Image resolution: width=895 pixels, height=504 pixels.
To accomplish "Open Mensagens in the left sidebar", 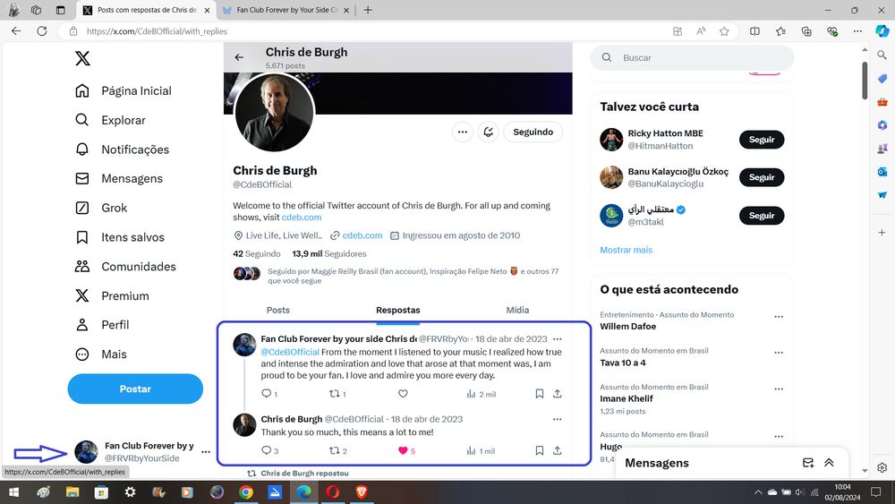I will pyautogui.click(x=119, y=179).
